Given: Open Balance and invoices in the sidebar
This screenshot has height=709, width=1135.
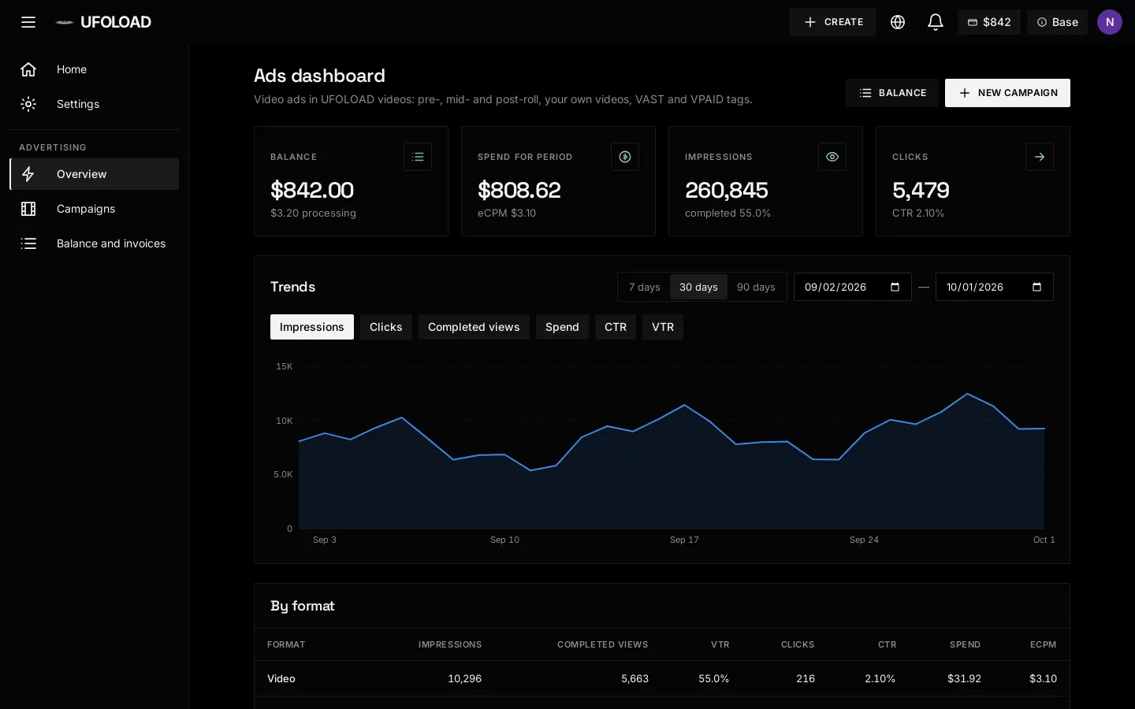Looking at the screenshot, I should coord(95,243).
